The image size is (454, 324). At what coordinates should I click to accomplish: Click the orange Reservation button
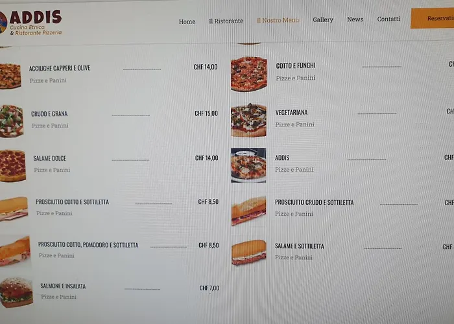pos(433,18)
